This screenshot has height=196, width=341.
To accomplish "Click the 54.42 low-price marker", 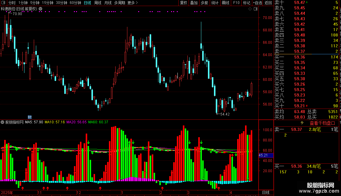I will [225, 114].
